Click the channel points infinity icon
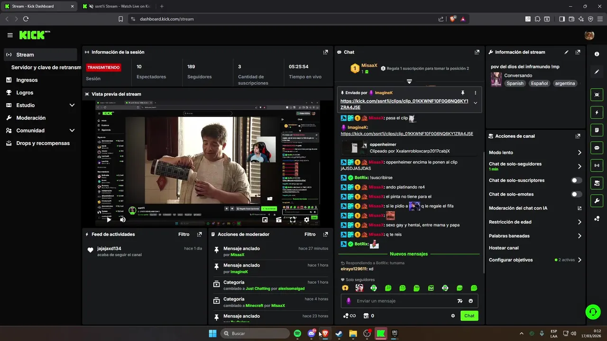The image size is (607, 341). click(x=349, y=316)
